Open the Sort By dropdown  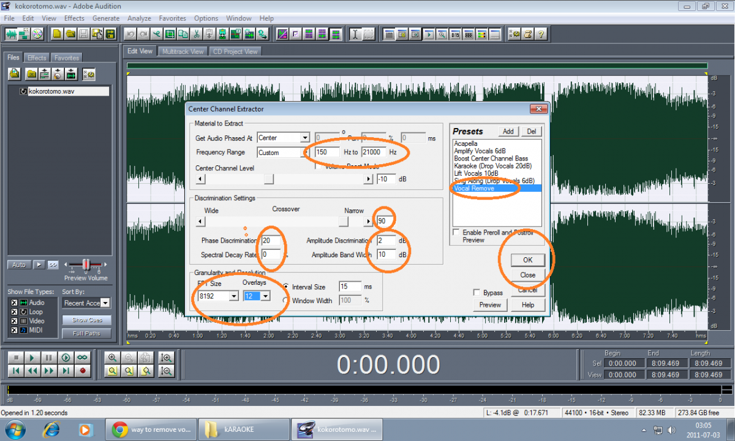[105, 303]
